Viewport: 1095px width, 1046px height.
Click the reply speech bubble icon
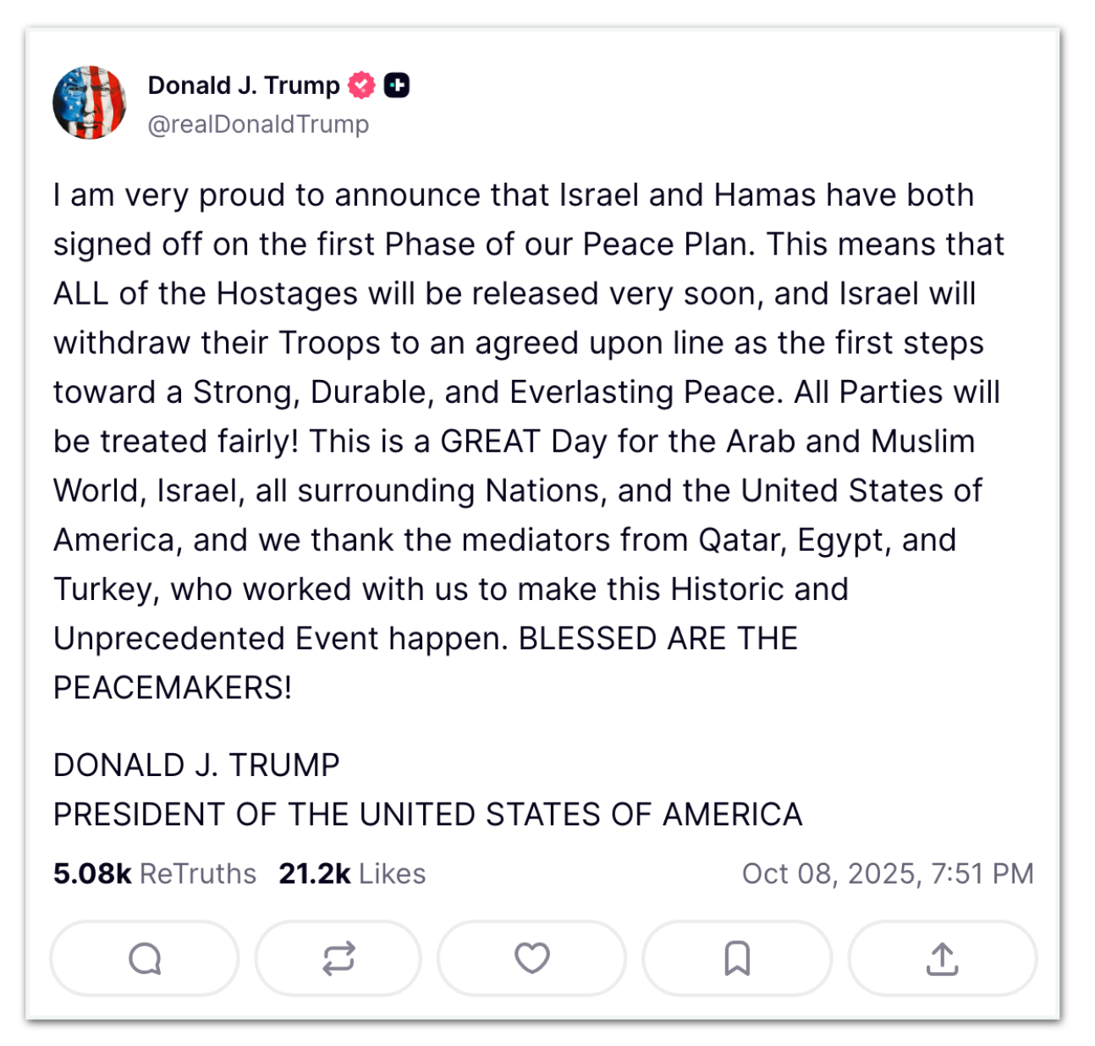[x=145, y=959]
